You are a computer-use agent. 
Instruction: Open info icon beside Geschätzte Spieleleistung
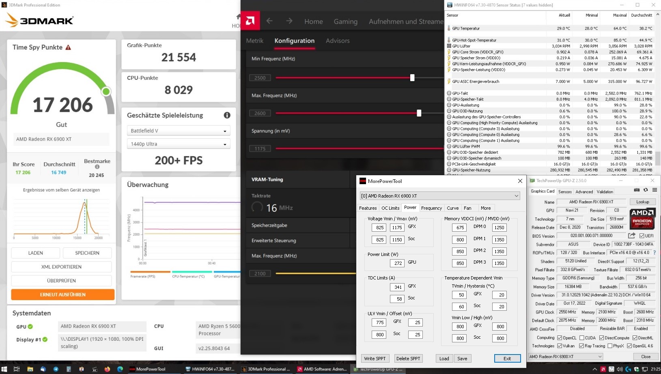pos(227,115)
